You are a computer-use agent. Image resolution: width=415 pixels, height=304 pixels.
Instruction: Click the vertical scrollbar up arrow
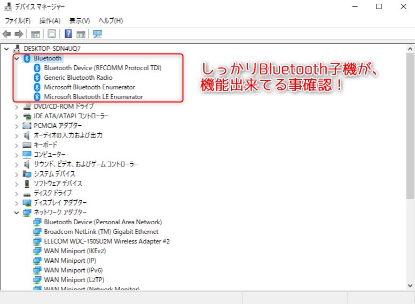tap(410, 49)
